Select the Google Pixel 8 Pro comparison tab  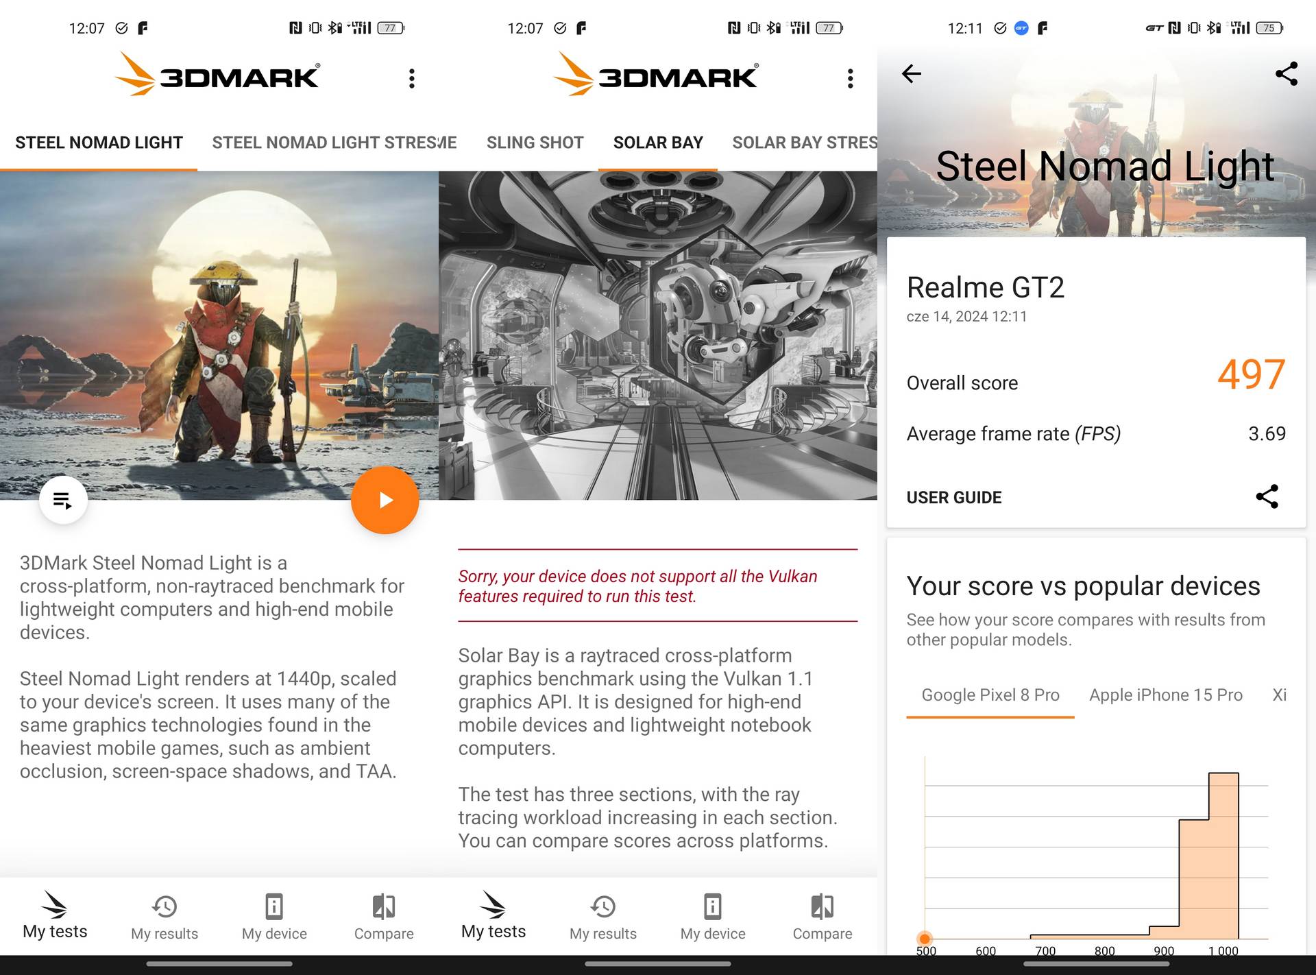click(990, 695)
